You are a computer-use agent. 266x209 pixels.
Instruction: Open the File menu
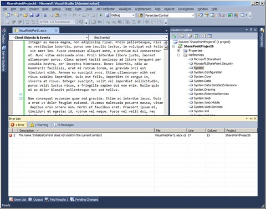click(5, 9)
